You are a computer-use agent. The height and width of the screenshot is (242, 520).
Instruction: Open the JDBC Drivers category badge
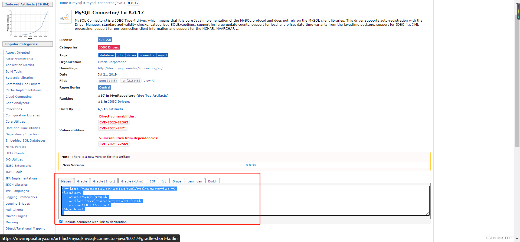click(109, 47)
